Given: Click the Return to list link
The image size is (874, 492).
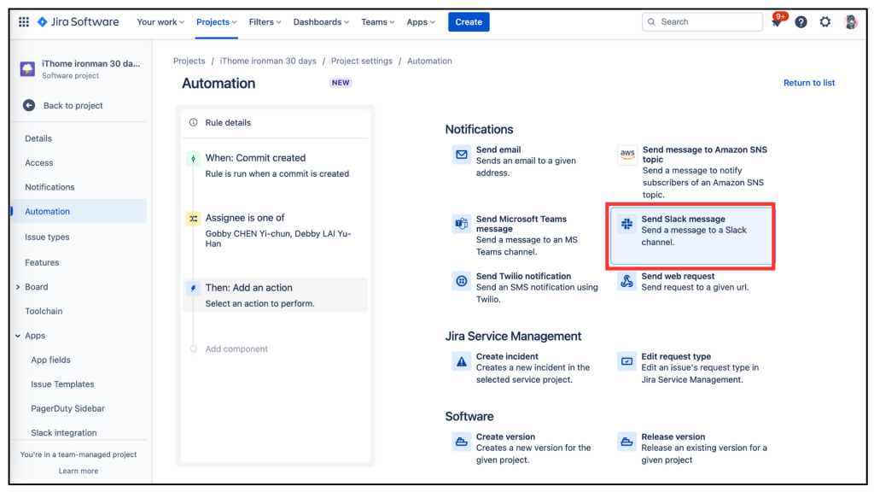Looking at the screenshot, I should [809, 83].
